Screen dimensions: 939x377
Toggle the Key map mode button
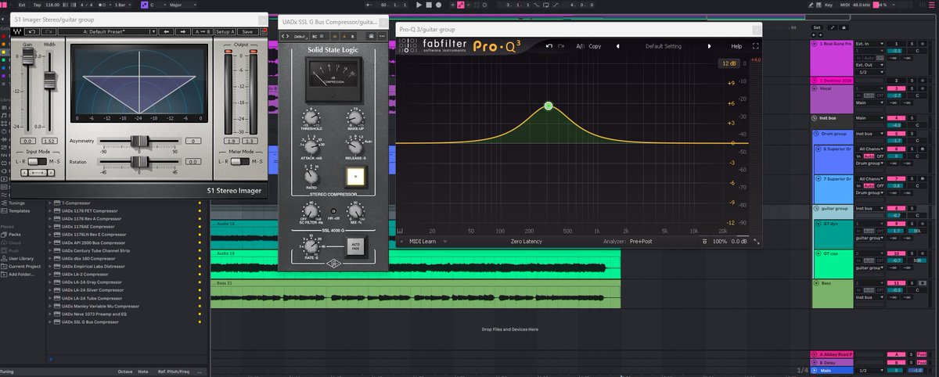click(828, 5)
